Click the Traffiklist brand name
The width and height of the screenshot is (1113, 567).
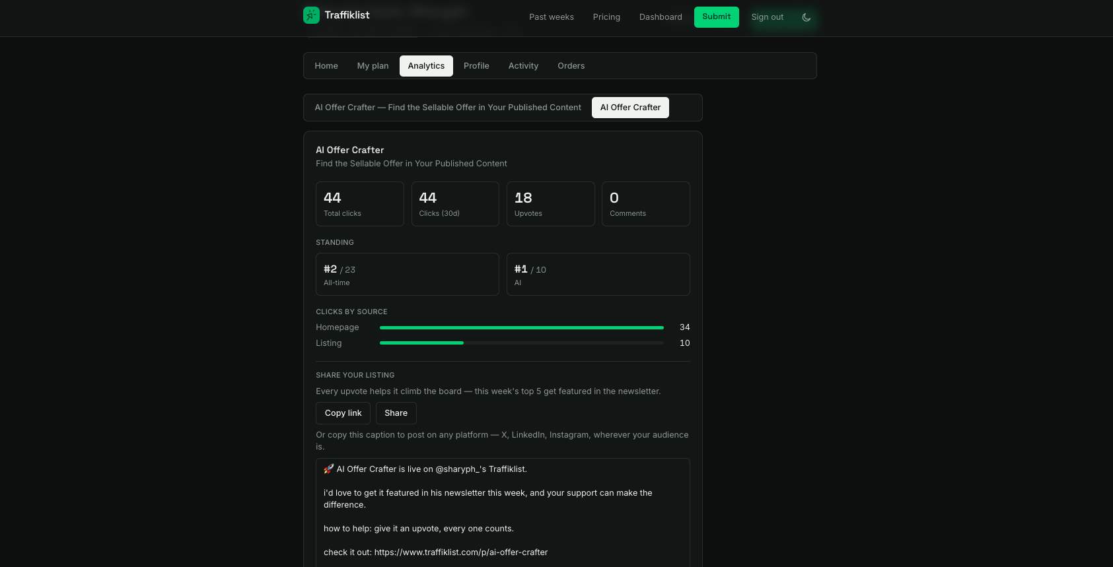(347, 15)
